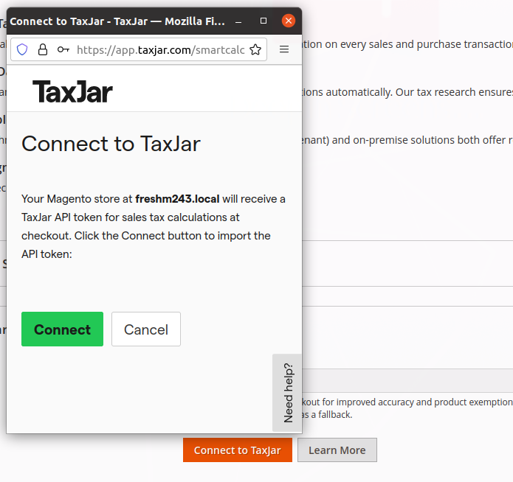The height and width of the screenshot is (482, 513).
Task: Open the Learn More link button
Action: tap(337, 450)
